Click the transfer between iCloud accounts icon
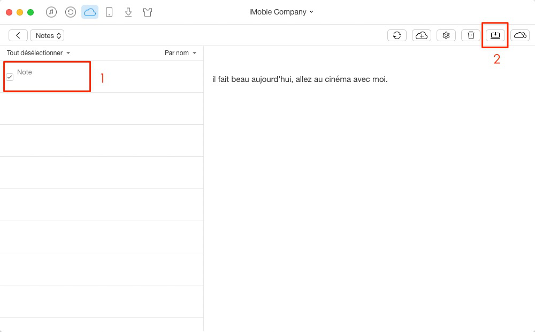 tap(520, 35)
